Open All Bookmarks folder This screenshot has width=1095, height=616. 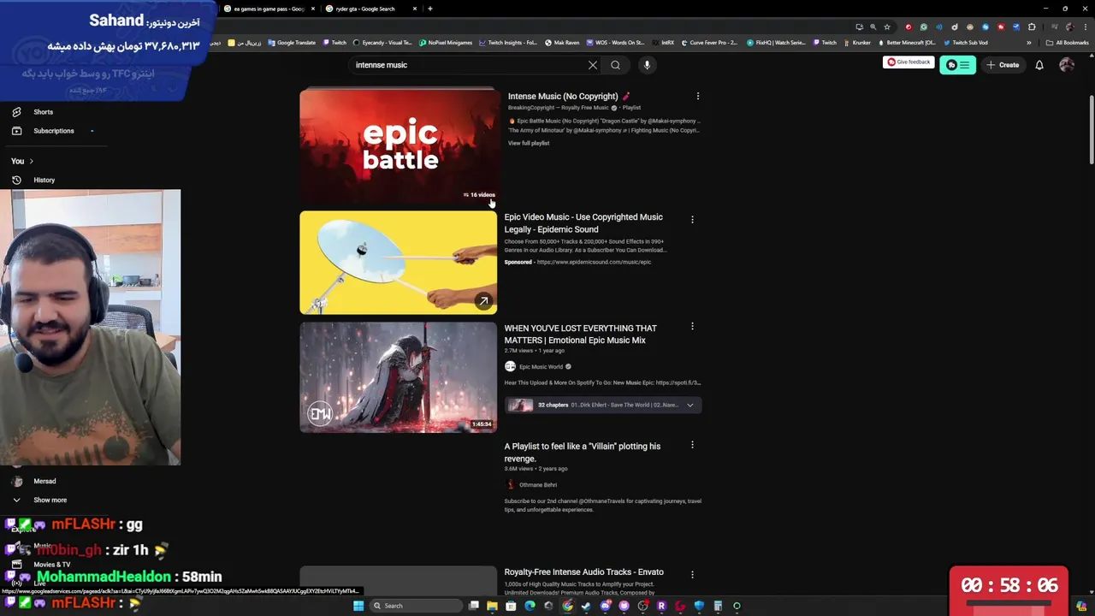coord(1068,43)
